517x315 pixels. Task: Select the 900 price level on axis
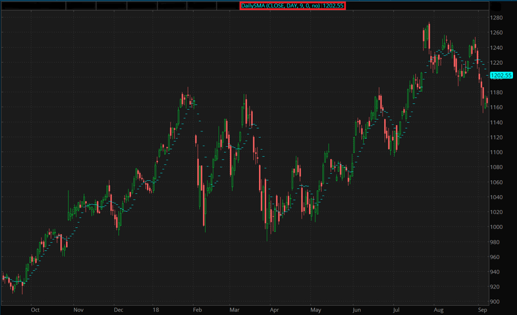click(x=495, y=302)
